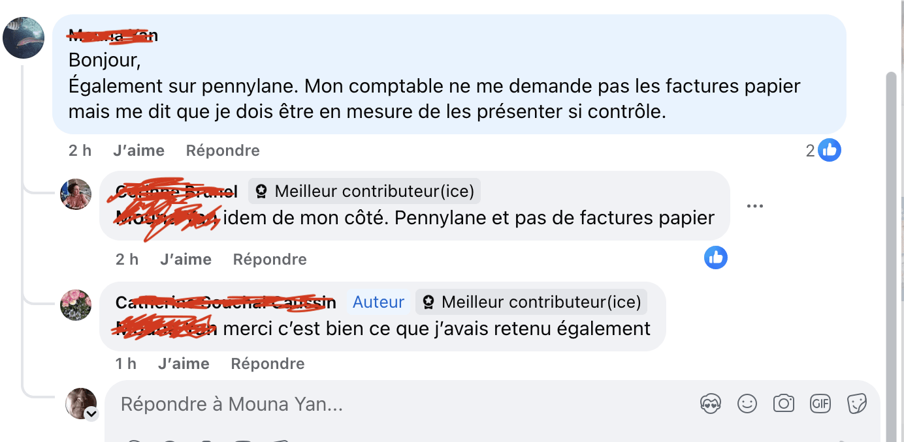
Task: Click the "Auteur" badge label
Action: pyautogui.click(x=378, y=302)
